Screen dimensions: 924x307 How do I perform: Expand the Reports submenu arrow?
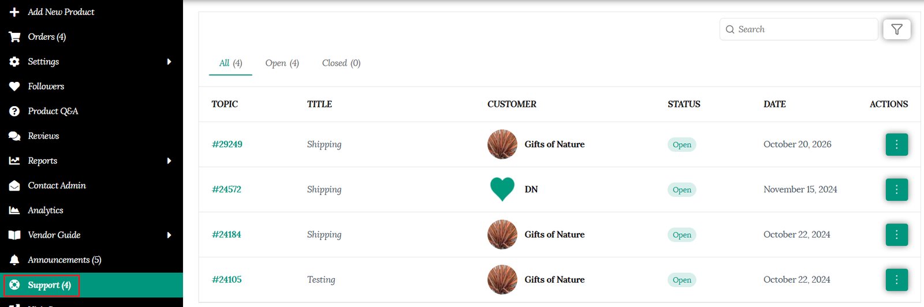(169, 160)
